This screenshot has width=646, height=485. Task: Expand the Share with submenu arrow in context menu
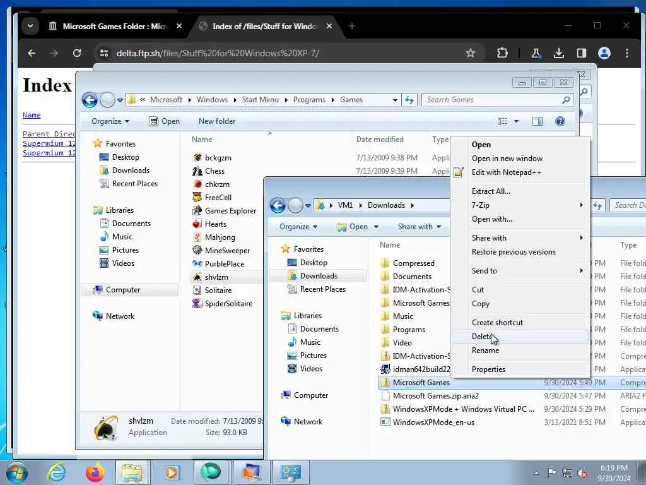pos(581,237)
